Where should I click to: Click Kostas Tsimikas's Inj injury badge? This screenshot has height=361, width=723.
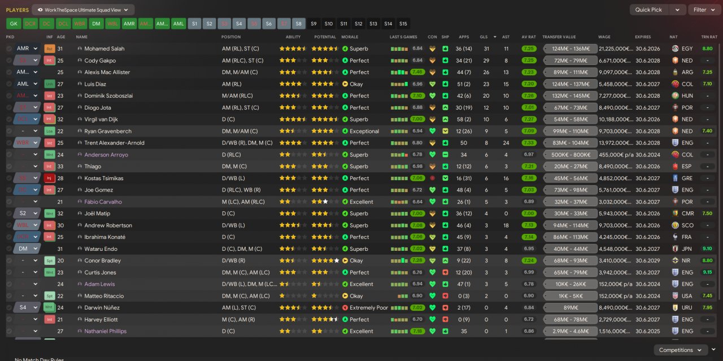pos(50,178)
